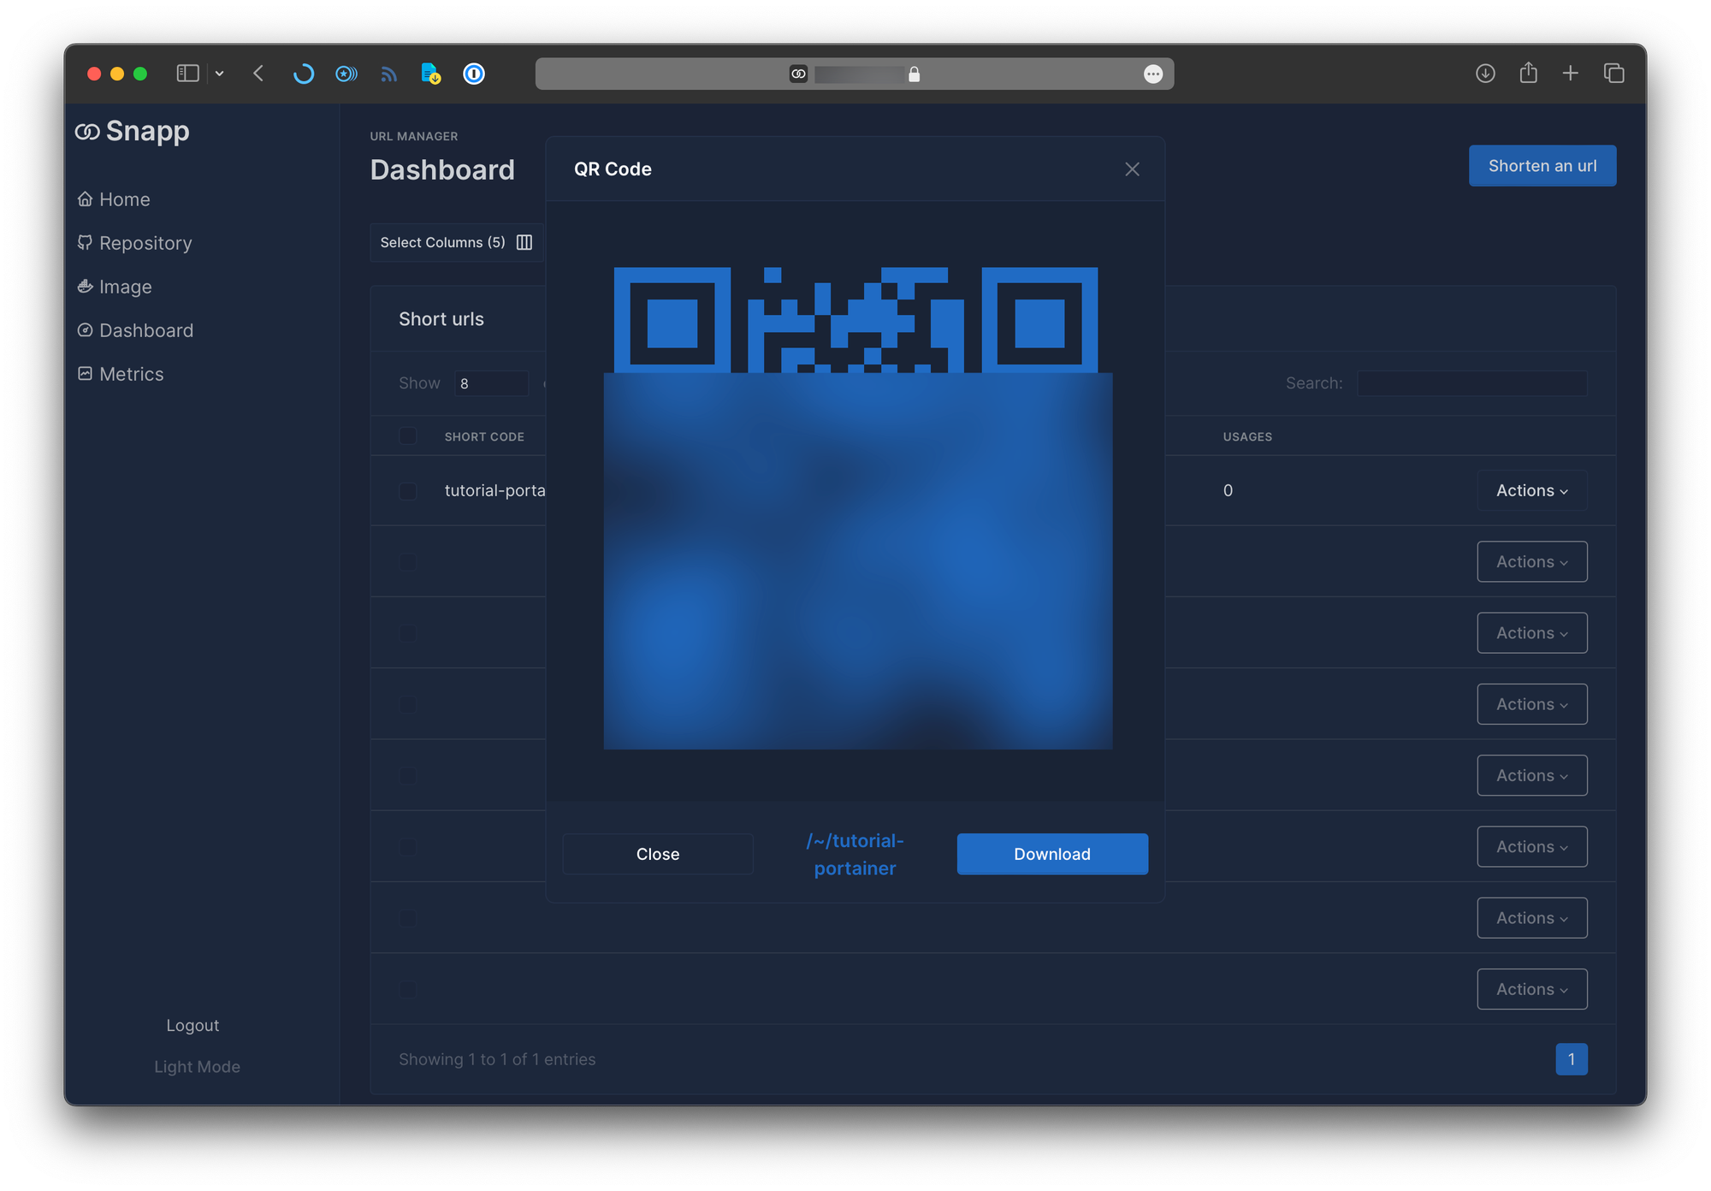Screen dimensions: 1711x1191
Task: Click the document download extension icon
Action: (x=431, y=74)
